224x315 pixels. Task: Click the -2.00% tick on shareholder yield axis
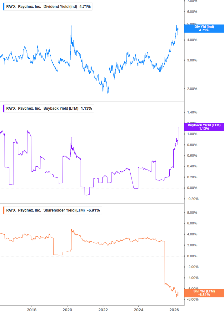(x=193, y=267)
